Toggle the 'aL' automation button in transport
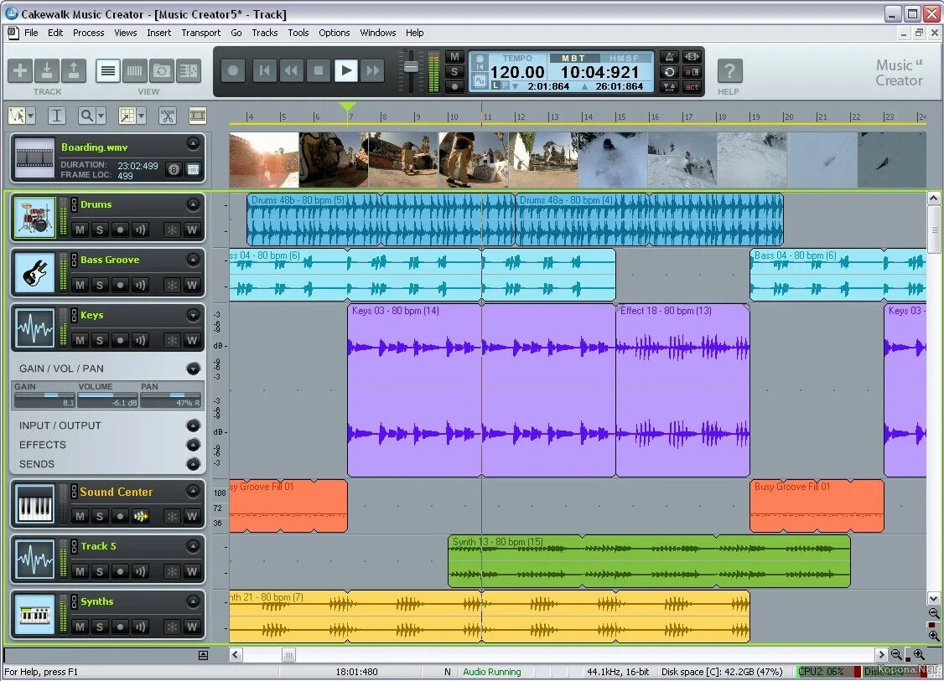The width and height of the screenshot is (944, 681). [x=692, y=71]
